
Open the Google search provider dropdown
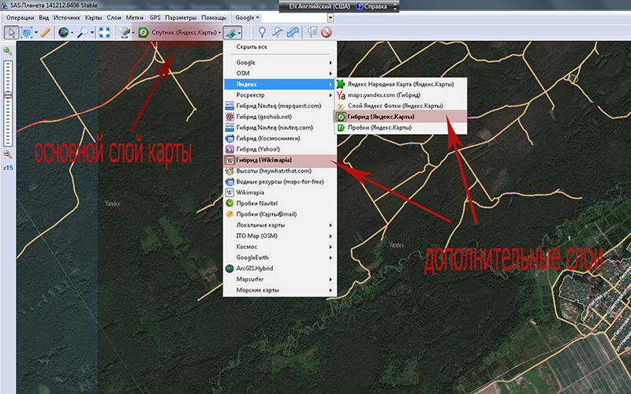point(247,17)
